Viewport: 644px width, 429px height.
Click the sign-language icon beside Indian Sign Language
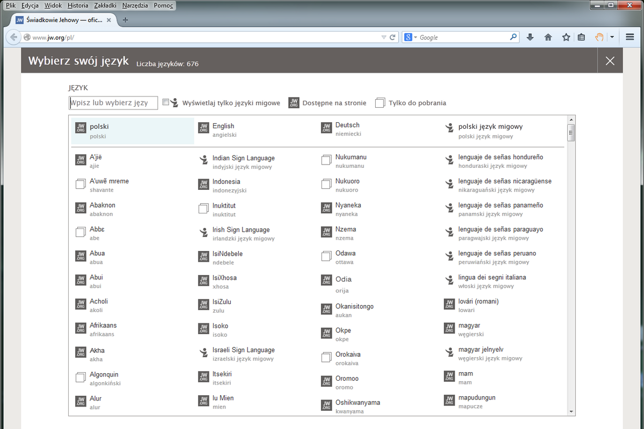(203, 160)
